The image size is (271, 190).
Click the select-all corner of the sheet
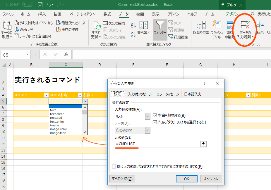pos(4,65)
